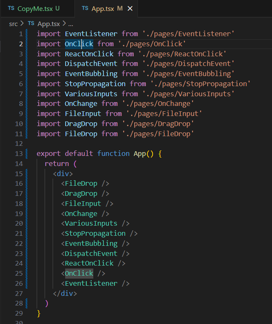272x324 pixels.
Task: Click the <OnChange /> JSX element
Action: pyautogui.click(x=85, y=214)
